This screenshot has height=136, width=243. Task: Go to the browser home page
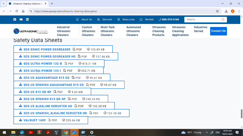coord(23,11)
